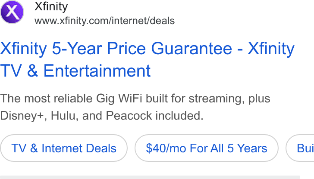The width and height of the screenshot is (314, 179).
Task: Click the word Peacock in the description
Action: (129, 116)
